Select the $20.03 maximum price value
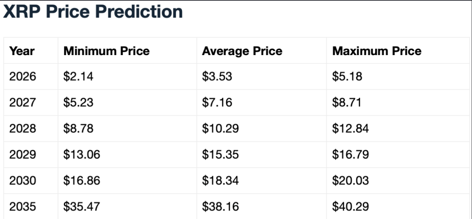This screenshot has width=472, height=219. click(350, 181)
